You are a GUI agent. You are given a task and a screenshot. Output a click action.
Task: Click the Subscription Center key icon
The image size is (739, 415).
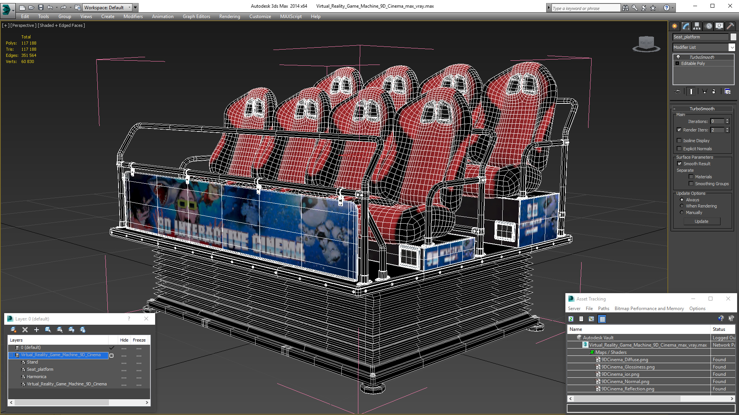[x=634, y=8]
